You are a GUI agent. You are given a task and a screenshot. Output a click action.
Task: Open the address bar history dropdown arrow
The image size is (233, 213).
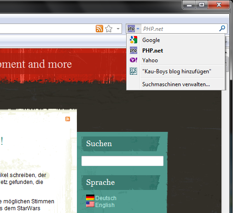(118, 29)
